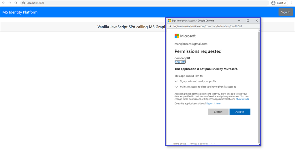This screenshot has height=151, width=295.
Task: Open the Terms of use link
Action: (x=179, y=144)
